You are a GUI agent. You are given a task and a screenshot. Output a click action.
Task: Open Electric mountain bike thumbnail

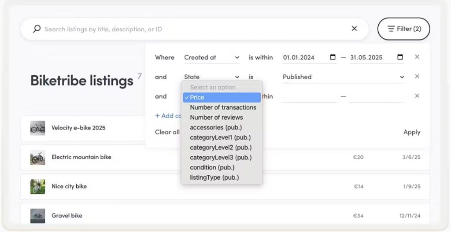click(38, 157)
